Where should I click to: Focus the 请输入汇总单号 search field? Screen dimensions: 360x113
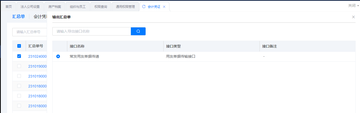coord(30,32)
